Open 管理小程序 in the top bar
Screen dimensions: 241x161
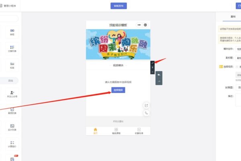tap(9, 6)
